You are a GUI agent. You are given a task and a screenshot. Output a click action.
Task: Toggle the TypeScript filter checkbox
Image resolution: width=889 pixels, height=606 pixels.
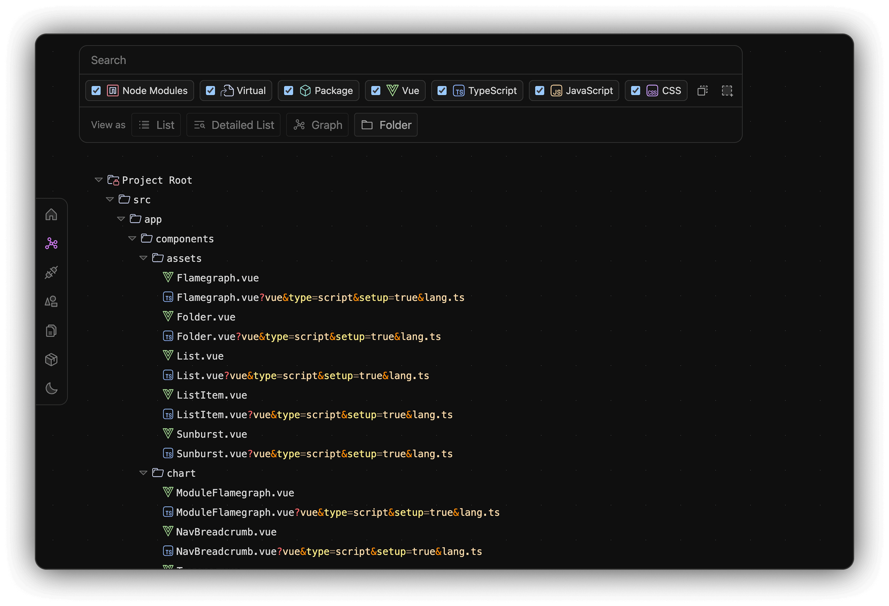442,91
